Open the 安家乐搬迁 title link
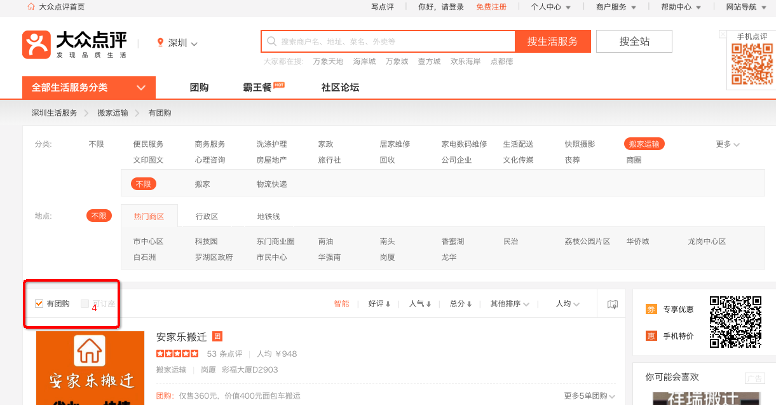The height and width of the screenshot is (405, 776). pyautogui.click(x=182, y=337)
